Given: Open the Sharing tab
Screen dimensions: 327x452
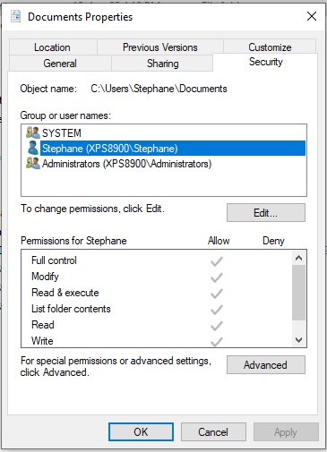Looking at the screenshot, I should click(x=163, y=64).
